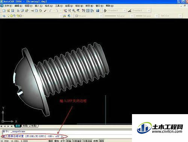Open the 绘图 (Draw) menu
The image size is (188, 142).
point(69,6)
